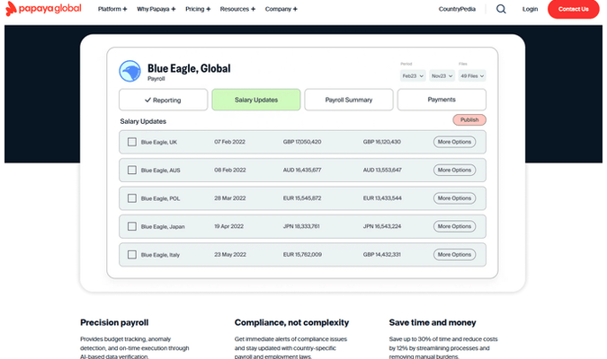Expand the Platform menu
This screenshot has width=607, height=359.
112,9
